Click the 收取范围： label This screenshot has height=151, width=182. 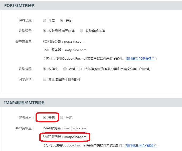tap(26, 69)
